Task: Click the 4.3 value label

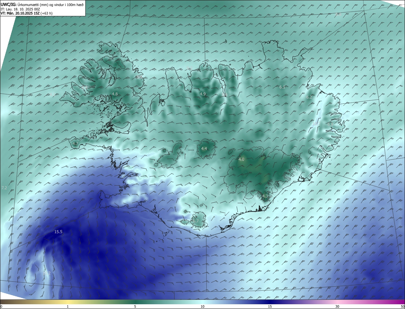Action: [x=265, y=196]
